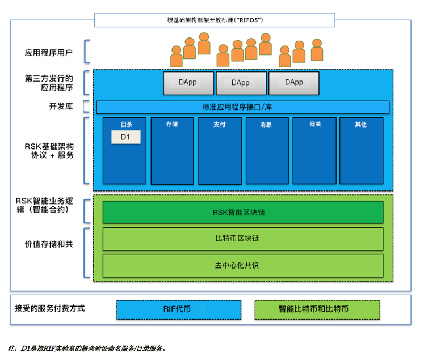424x361 pixels.
Task: Select the 消息 column block
Action: [x=267, y=151]
